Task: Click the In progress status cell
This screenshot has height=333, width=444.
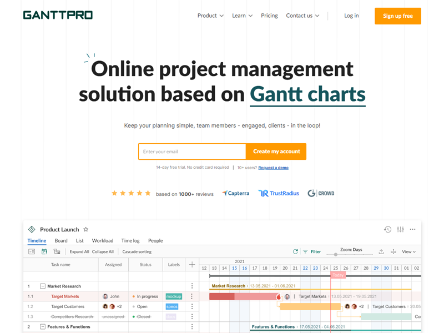Action: 145,296
